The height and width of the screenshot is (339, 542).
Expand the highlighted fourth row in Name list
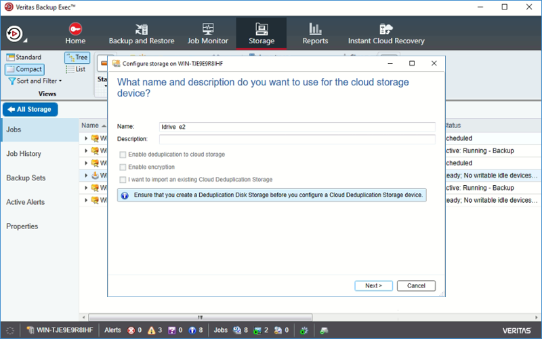86,176
